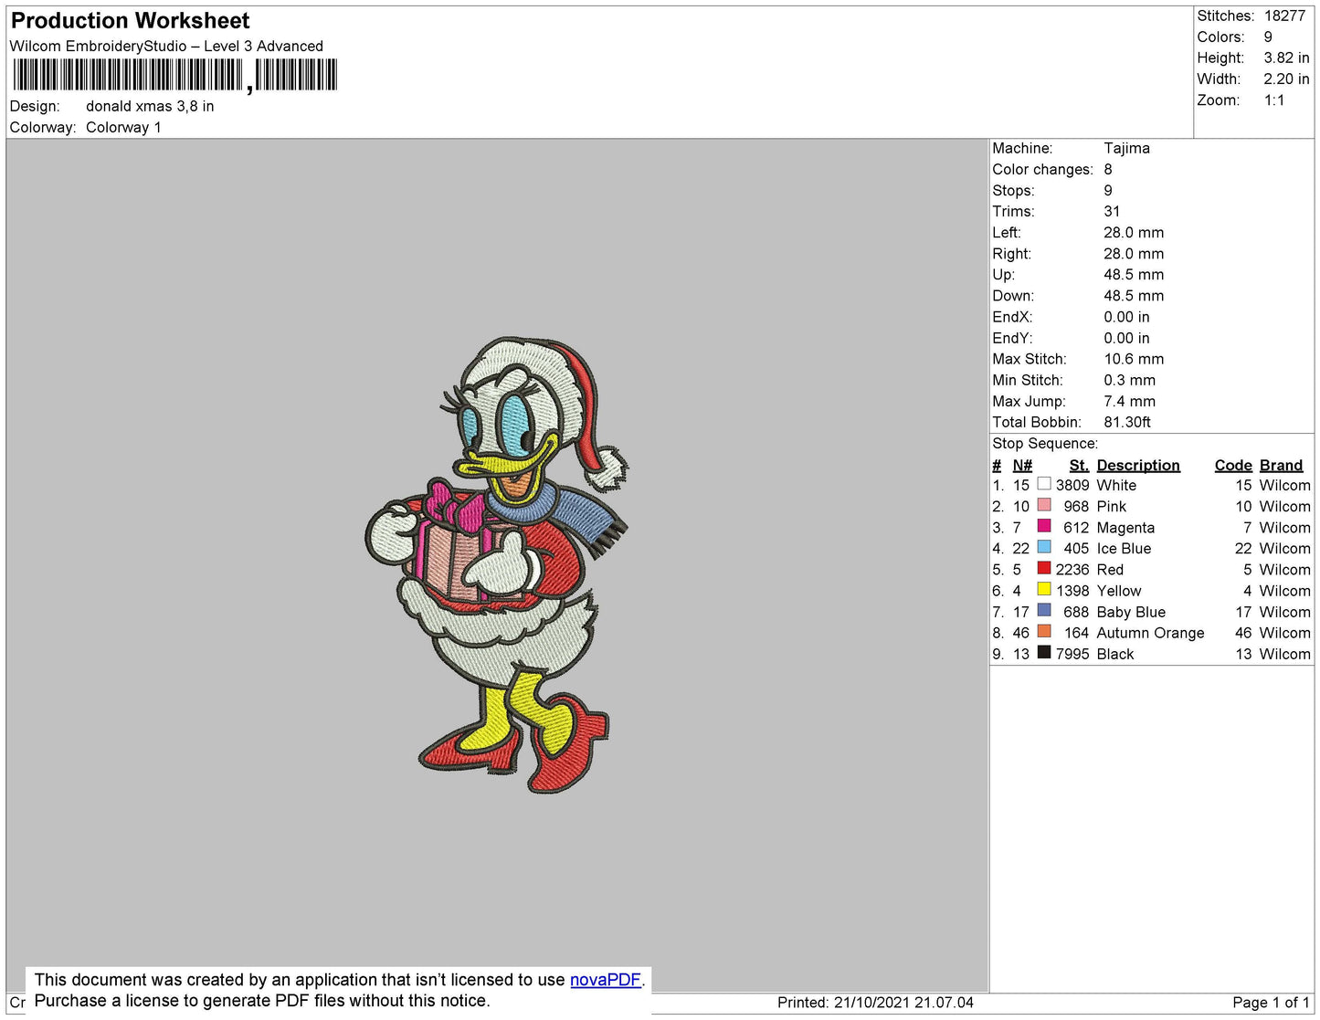This screenshot has height=1020, width=1320.
Task: Click the 'Colorway 1' value
Action: coord(123,128)
